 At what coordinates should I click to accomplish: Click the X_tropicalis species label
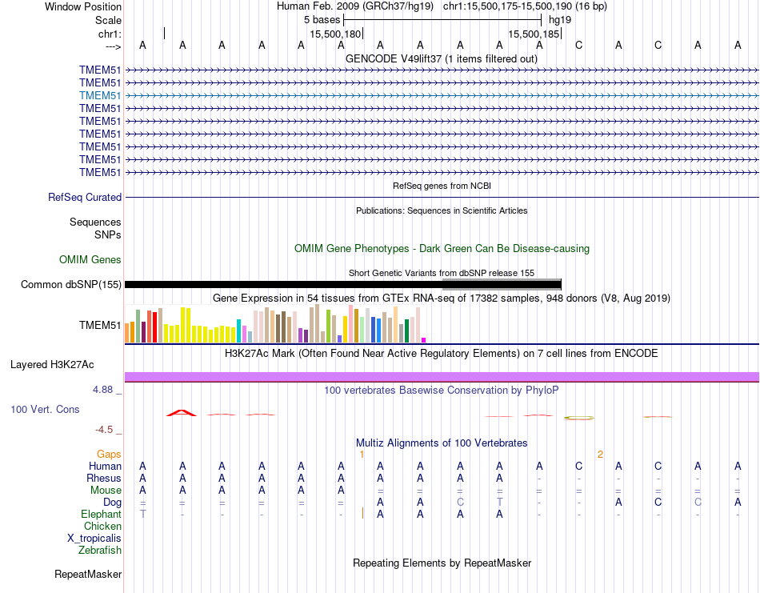(94, 539)
